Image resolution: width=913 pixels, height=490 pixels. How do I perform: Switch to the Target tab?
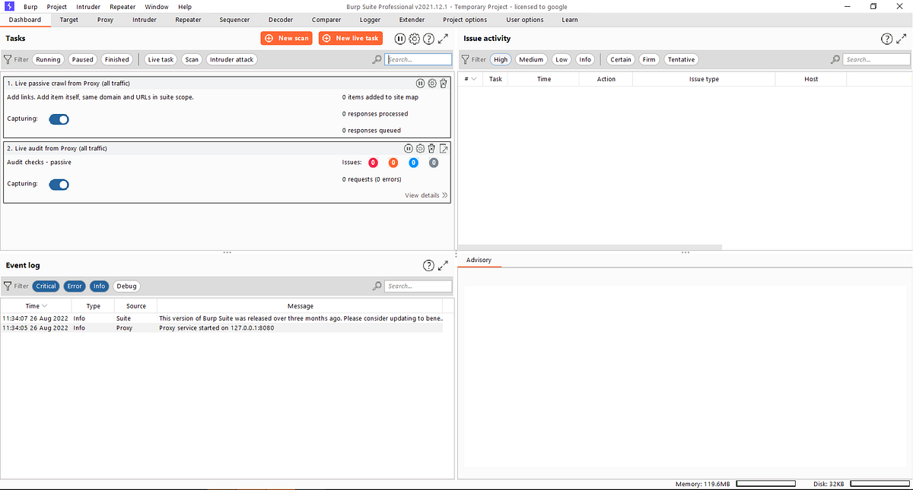(x=68, y=20)
